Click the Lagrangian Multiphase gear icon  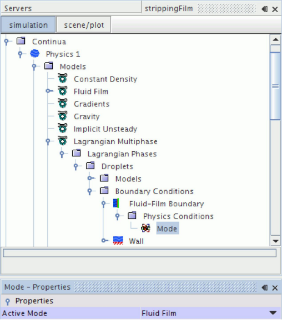pos(62,141)
